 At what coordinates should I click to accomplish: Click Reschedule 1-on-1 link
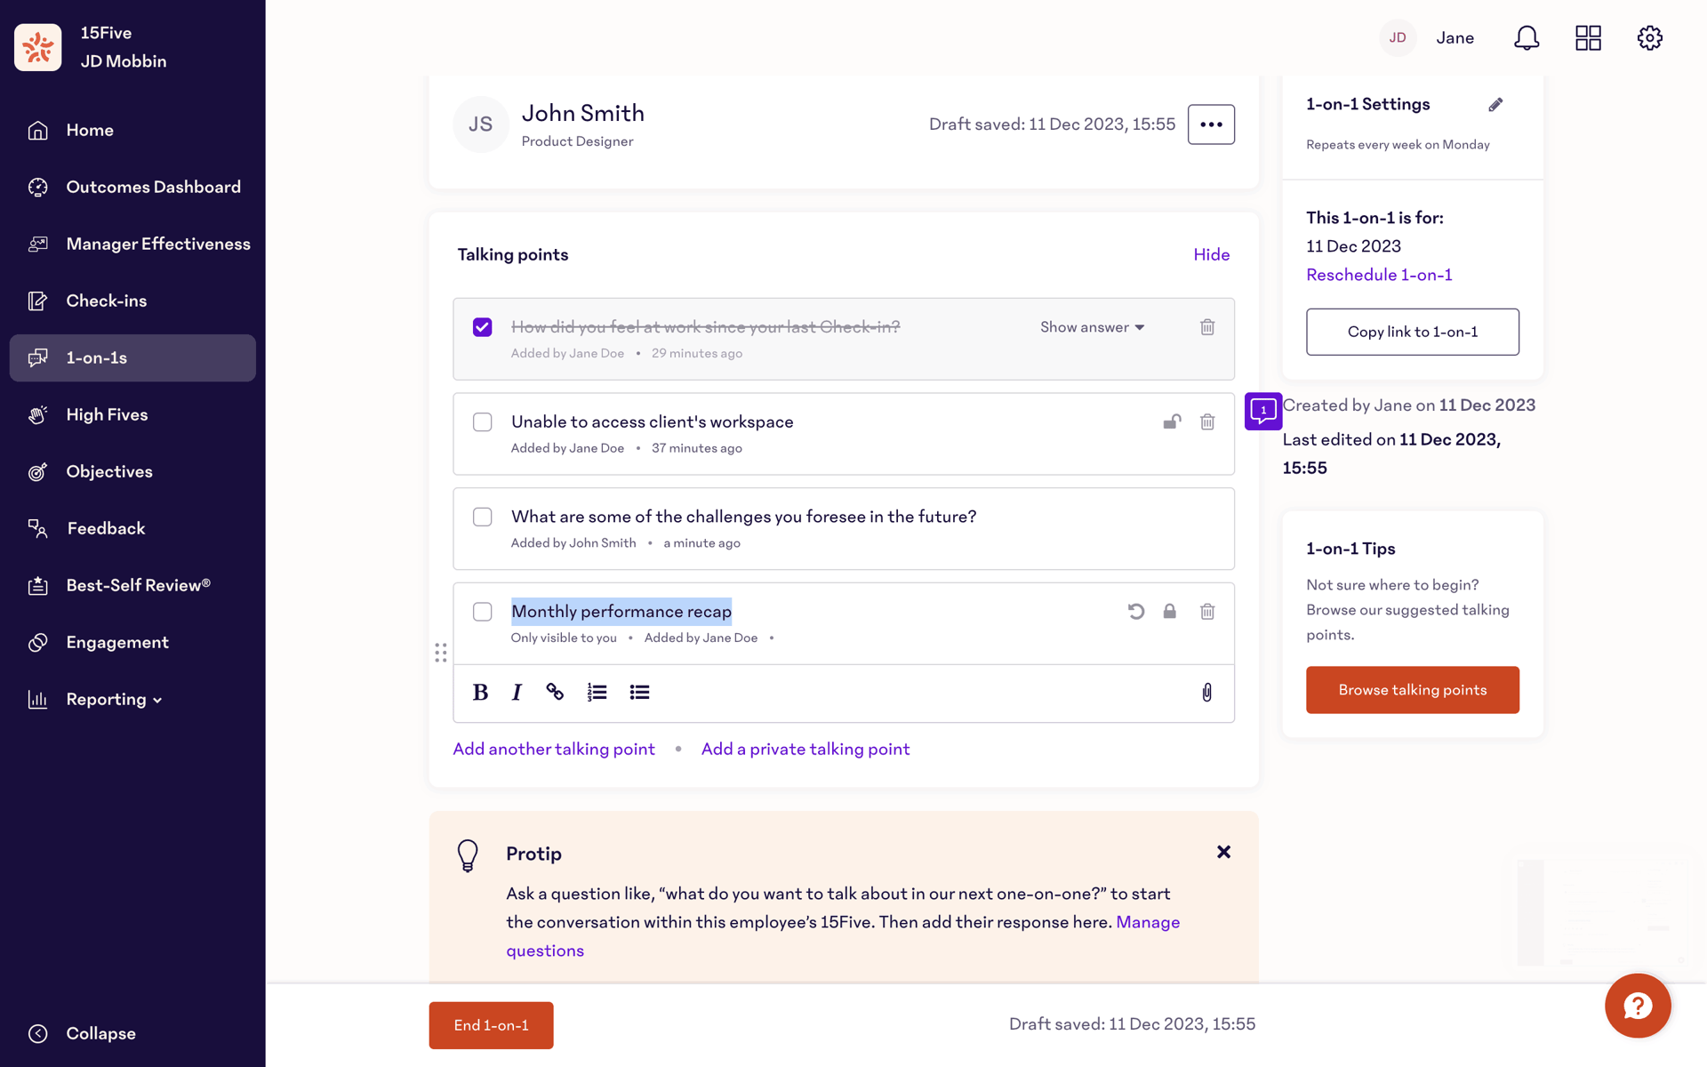(x=1379, y=275)
